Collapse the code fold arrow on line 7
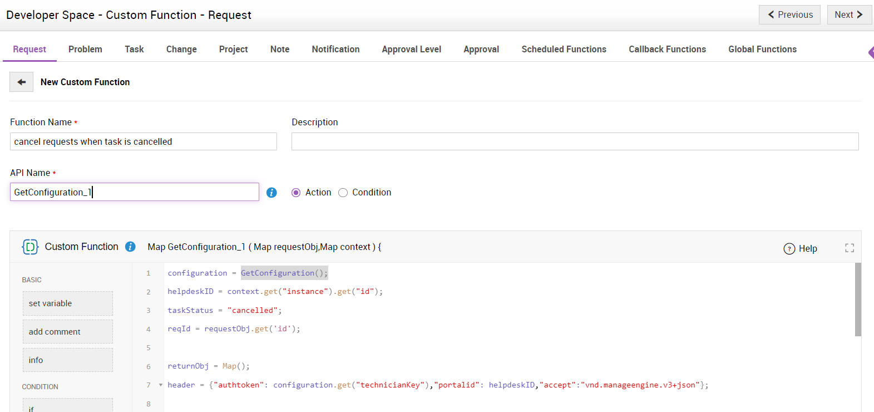Screen dimensions: 874x412 [161, 385]
